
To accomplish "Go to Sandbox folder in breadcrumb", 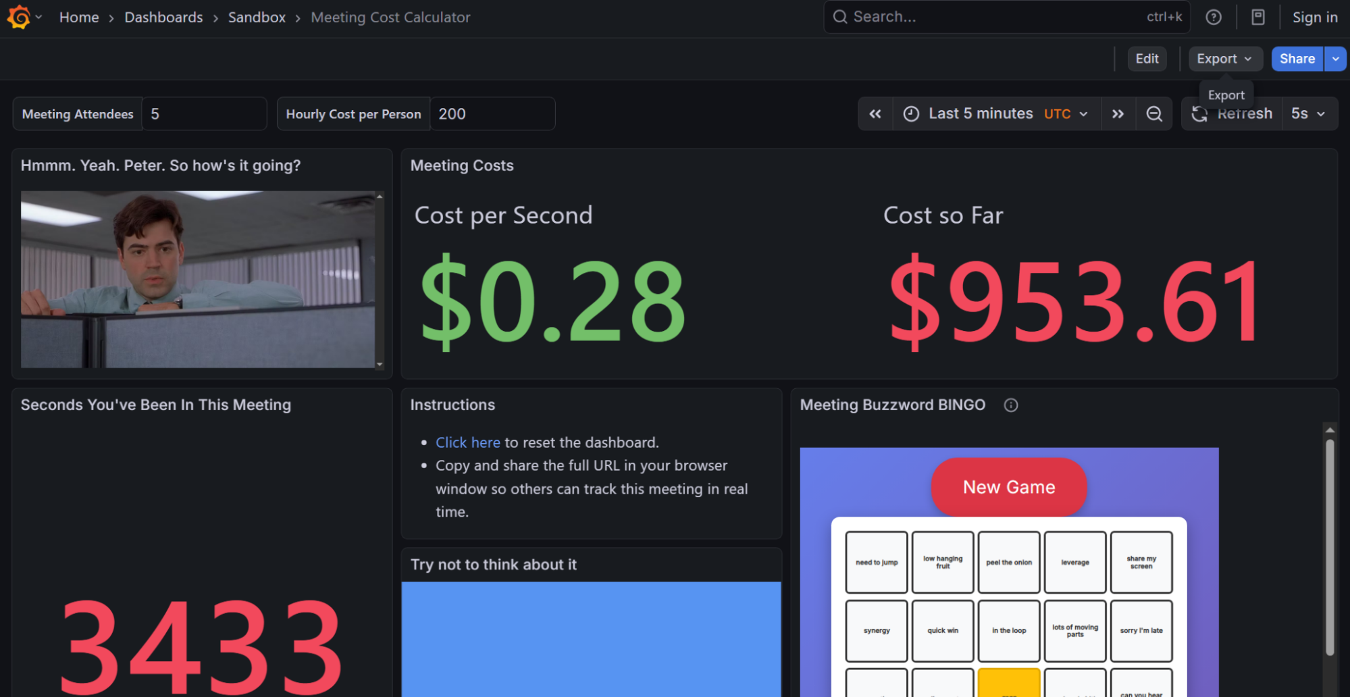I will pyautogui.click(x=257, y=18).
